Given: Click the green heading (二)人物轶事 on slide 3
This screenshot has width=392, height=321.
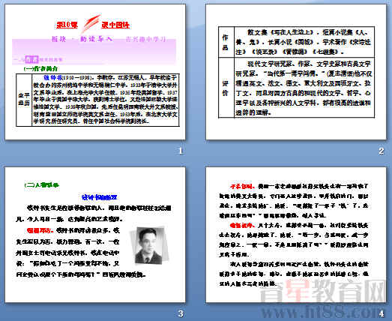Looking at the screenshot, I should [42, 185].
